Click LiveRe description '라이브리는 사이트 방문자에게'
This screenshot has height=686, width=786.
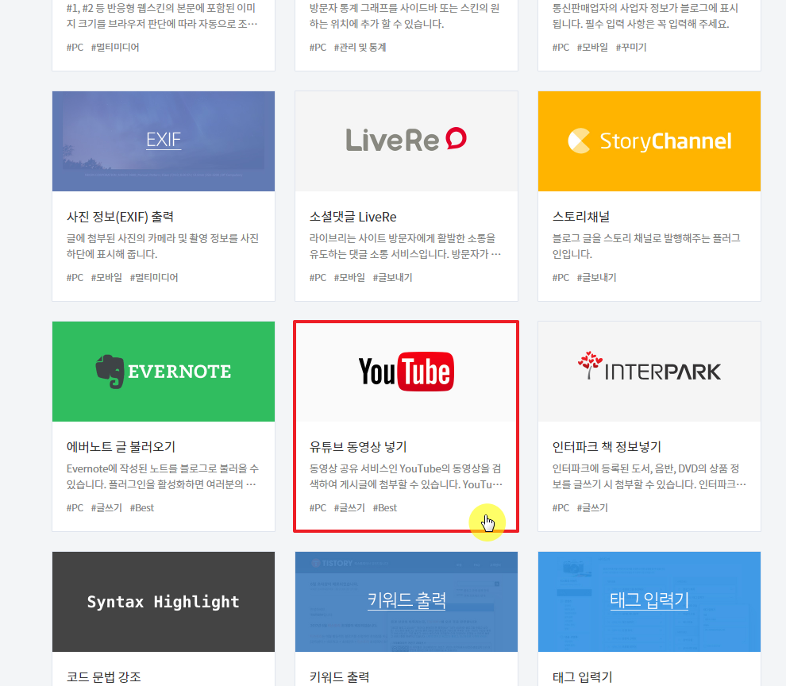405,246
